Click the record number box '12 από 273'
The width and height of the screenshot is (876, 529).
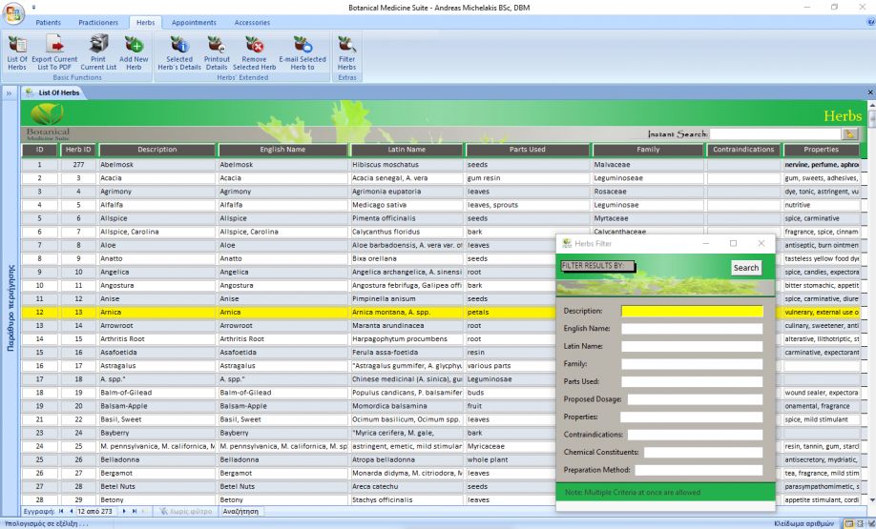click(95, 511)
